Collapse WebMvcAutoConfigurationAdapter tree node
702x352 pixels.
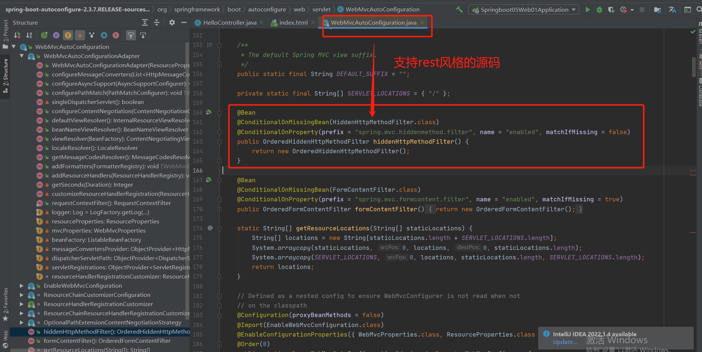[22, 56]
